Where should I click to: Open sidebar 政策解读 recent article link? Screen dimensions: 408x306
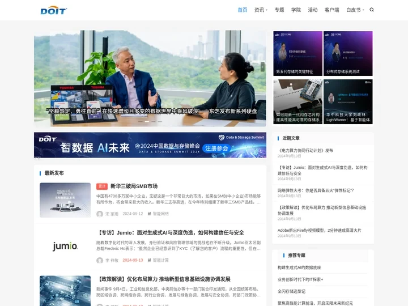coord(322,210)
